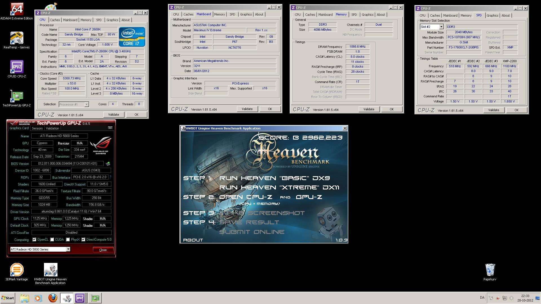Open the Processor #1 selection dropdown
This screenshot has width=541, height=304.
pyautogui.click(x=87, y=104)
